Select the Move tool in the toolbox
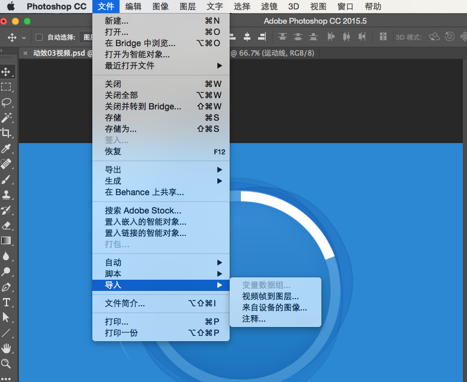 (x=6, y=72)
